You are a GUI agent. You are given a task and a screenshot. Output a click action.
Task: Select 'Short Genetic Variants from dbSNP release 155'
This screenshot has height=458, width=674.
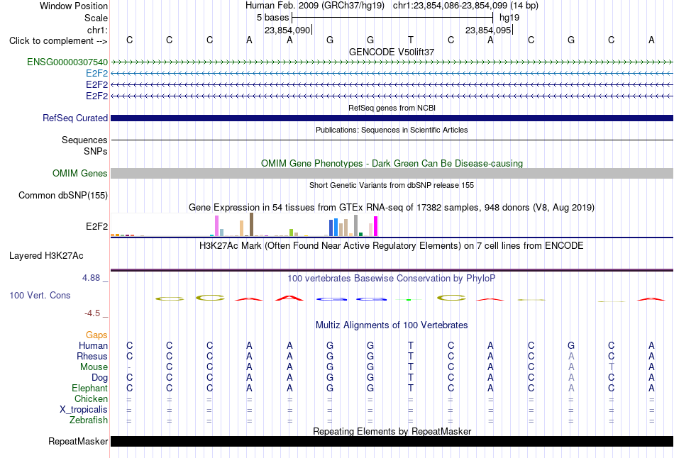(392, 185)
